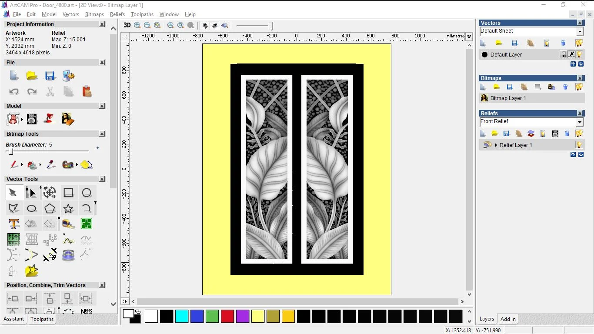Toggle all vector layers visibility lightbulbs
The width and height of the screenshot is (594, 334).
click(x=579, y=43)
